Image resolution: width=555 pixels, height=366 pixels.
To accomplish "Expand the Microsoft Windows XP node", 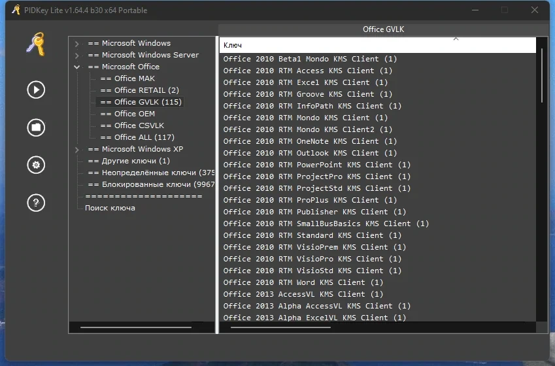I will pyautogui.click(x=76, y=150).
